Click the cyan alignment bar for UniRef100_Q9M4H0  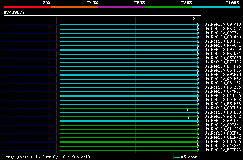pos(128,37)
